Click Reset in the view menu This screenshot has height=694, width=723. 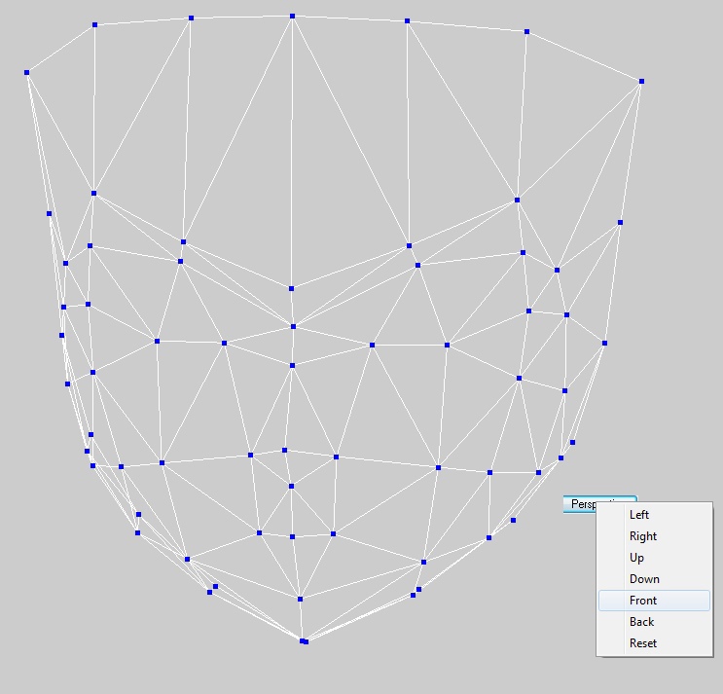[x=654, y=642]
